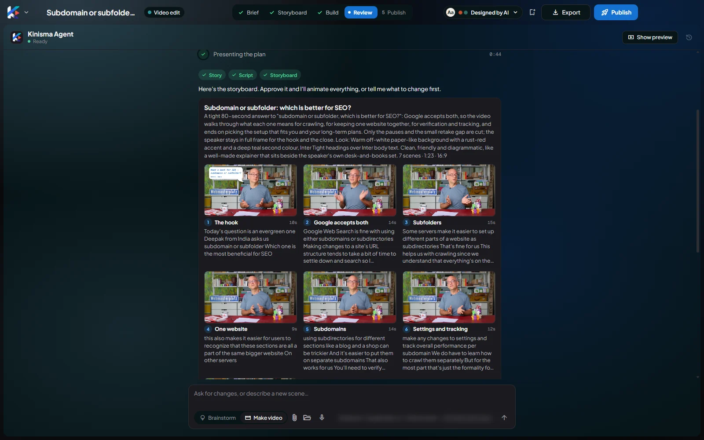Click the '0:44' timestamp

click(495, 55)
